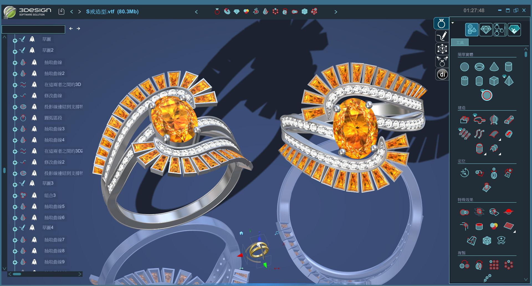Switch to the jewelry ring mode side tab
The image size is (532, 286).
click(x=441, y=23)
